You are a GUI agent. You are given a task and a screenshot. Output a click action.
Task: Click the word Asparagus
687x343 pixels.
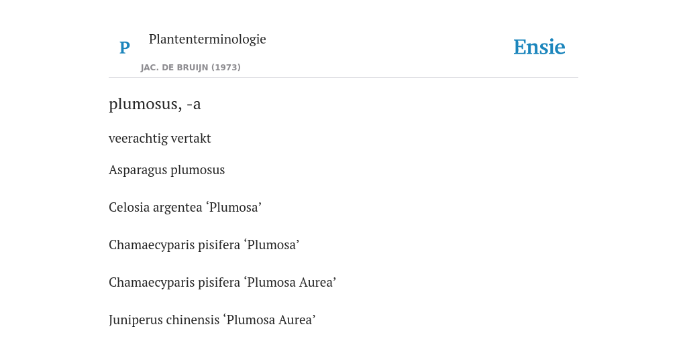pyautogui.click(x=138, y=169)
